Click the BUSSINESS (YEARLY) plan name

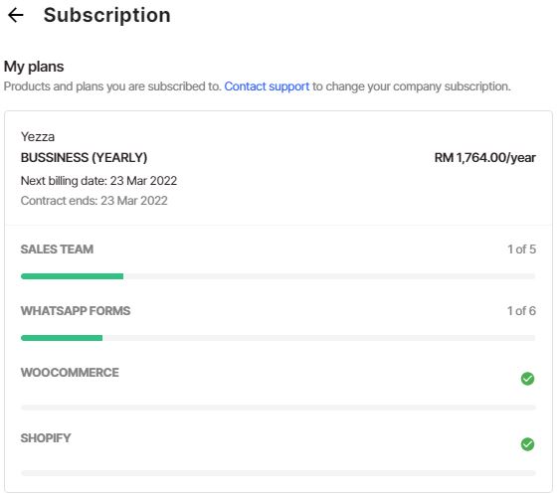[x=85, y=158]
